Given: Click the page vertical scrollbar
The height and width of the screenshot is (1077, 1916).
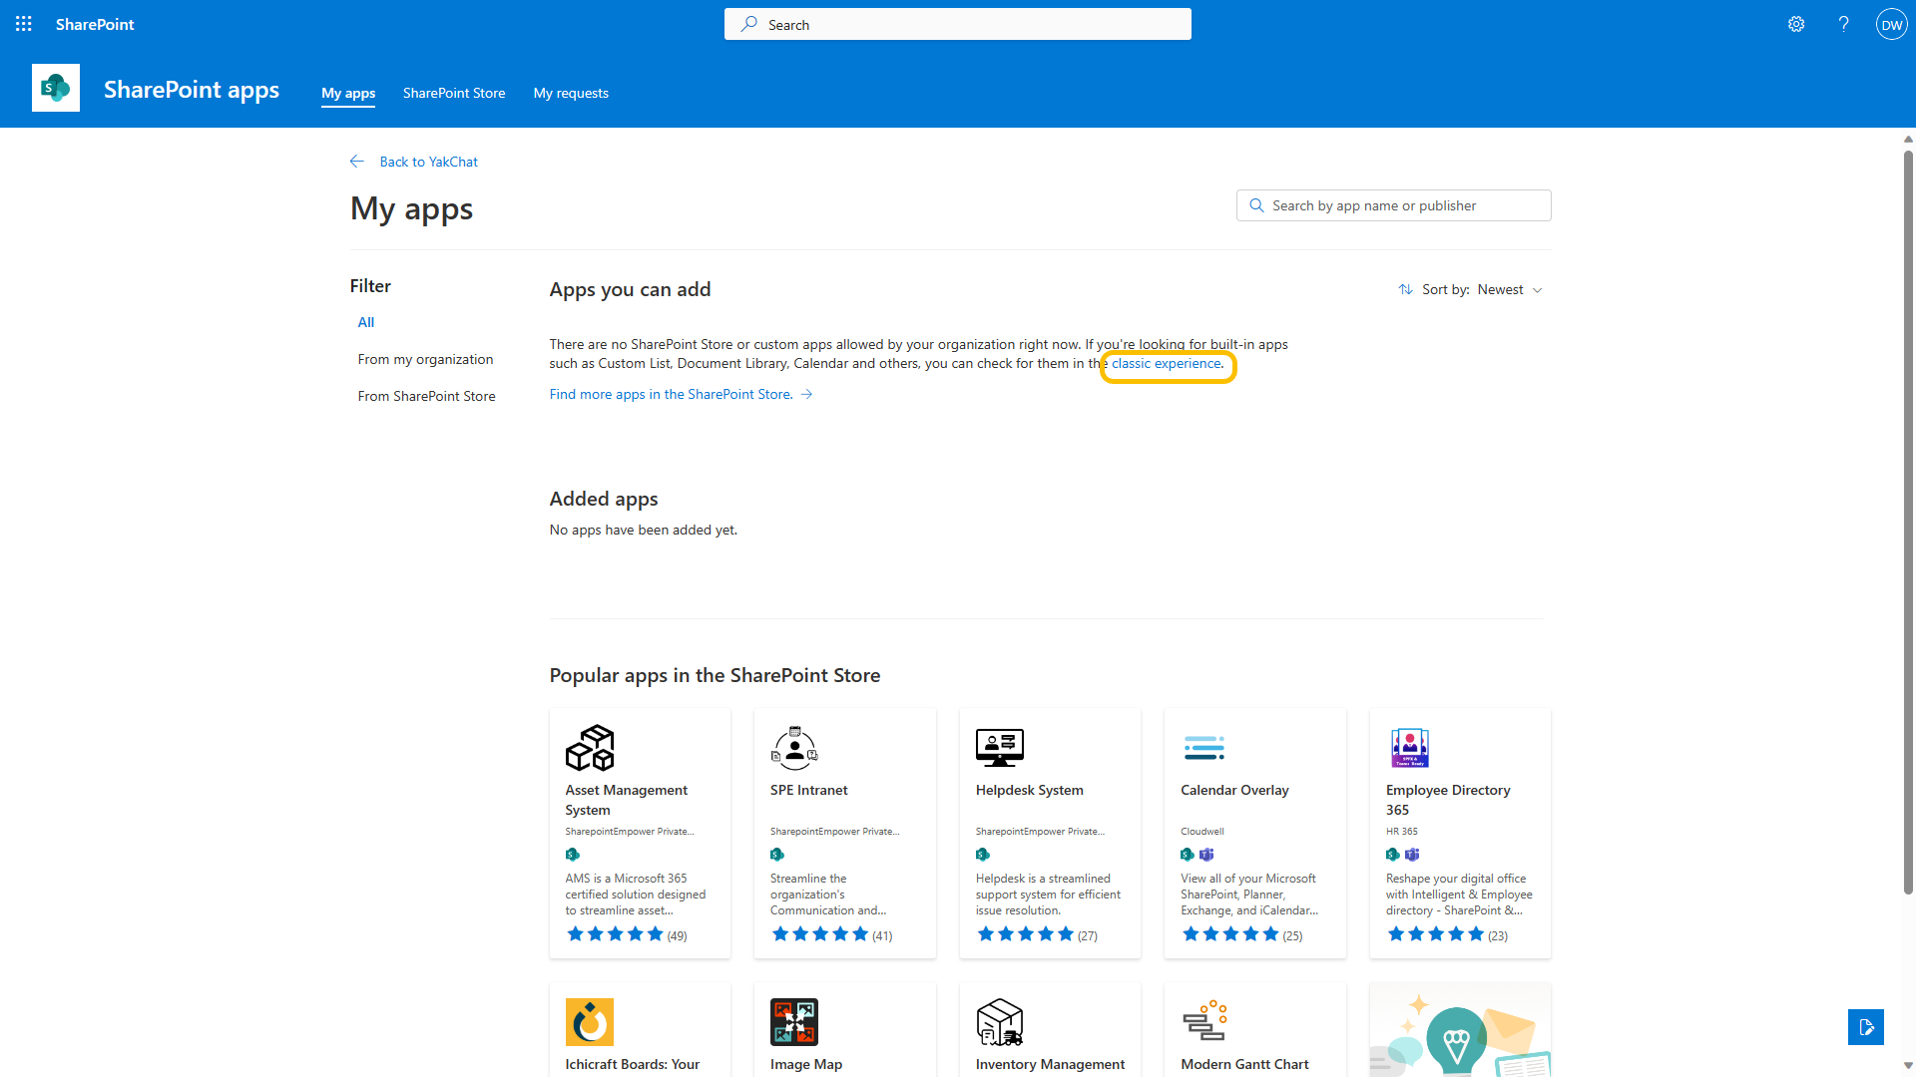Looking at the screenshot, I should pos(1908,519).
